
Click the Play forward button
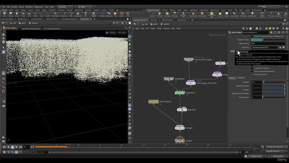pyautogui.click(x=16, y=147)
